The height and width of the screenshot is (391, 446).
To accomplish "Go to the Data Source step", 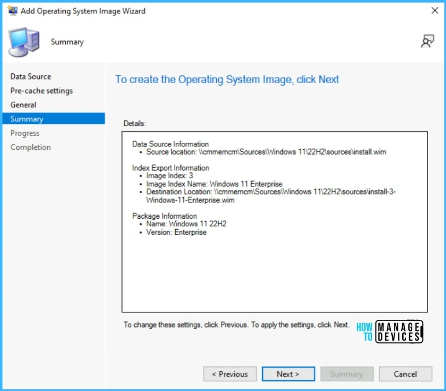I will (31, 77).
